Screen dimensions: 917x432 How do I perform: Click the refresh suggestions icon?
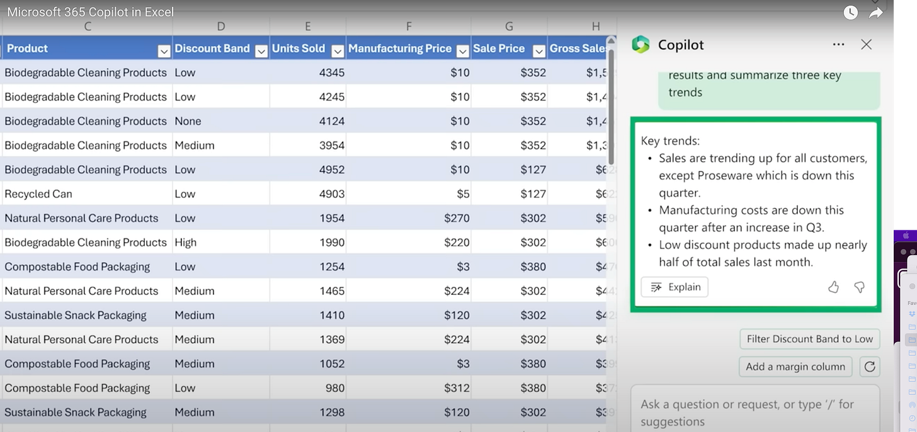[x=870, y=367]
